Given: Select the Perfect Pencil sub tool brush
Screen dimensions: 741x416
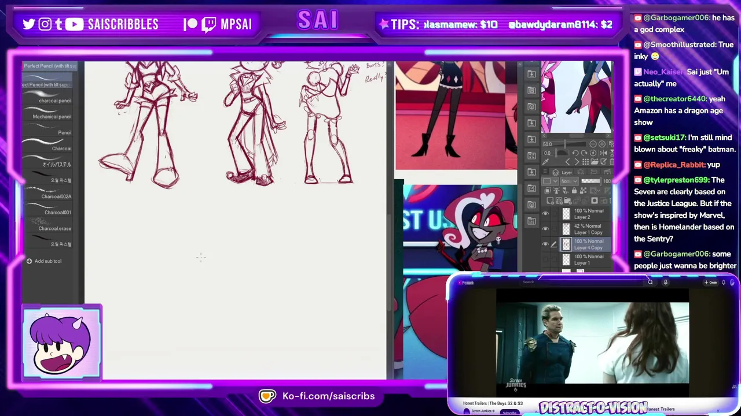Looking at the screenshot, I should tap(47, 81).
